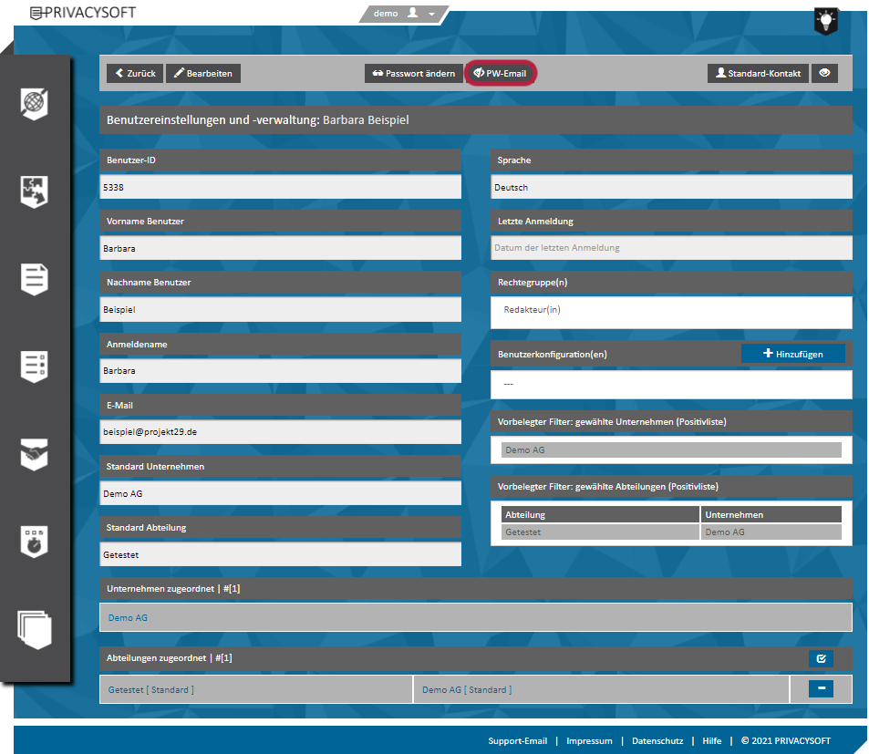Open the document icon in the sidebar

[x=35, y=278]
